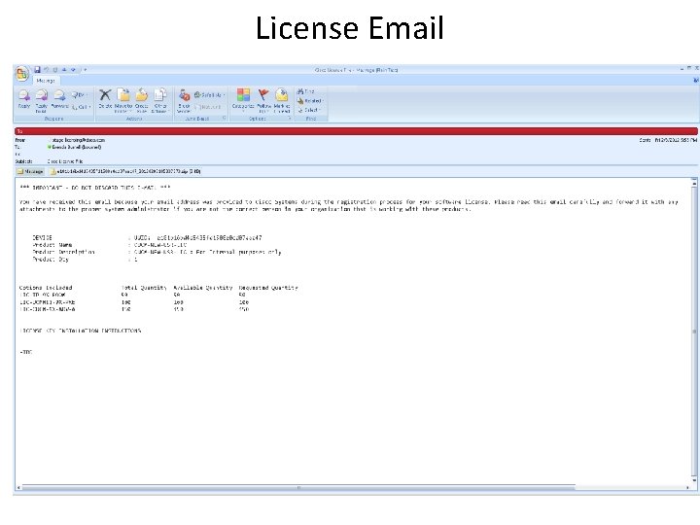The image size is (700, 525).
Task: Set Follow Up flag
Action: click(x=263, y=100)
